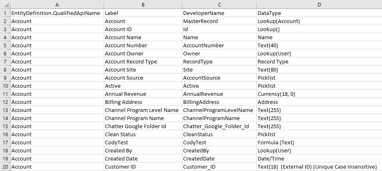382x171 pixels.
Task: Select cell 'ChannelProgramName'
Action: [x=219, y=118]
